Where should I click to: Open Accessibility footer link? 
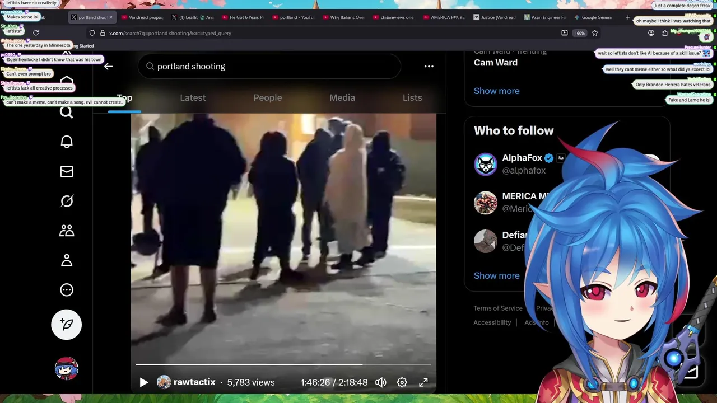492,322
